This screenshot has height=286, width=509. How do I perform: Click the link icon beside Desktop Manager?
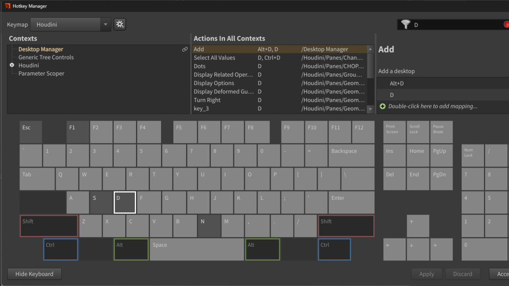point(185,49)
